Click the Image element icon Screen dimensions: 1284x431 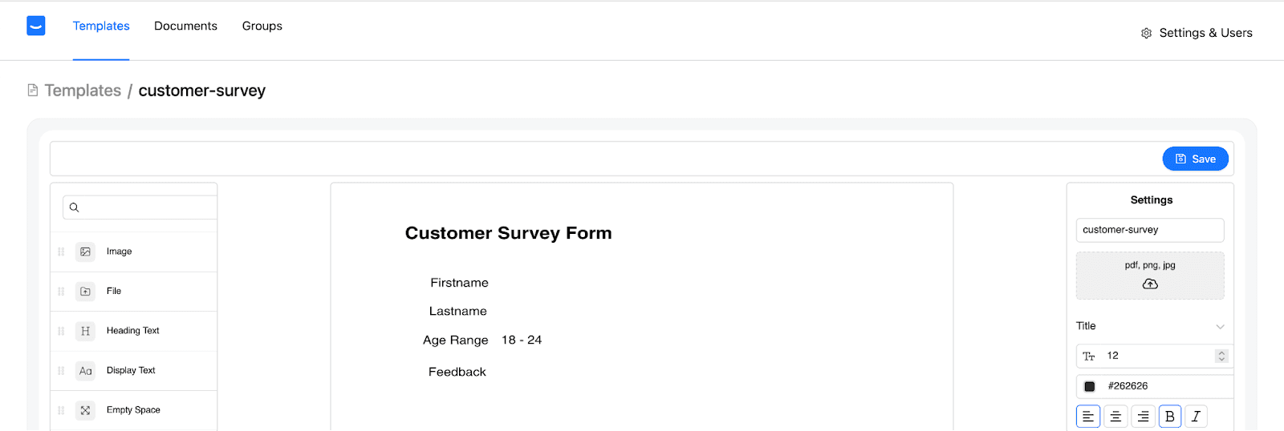[85, 252]
